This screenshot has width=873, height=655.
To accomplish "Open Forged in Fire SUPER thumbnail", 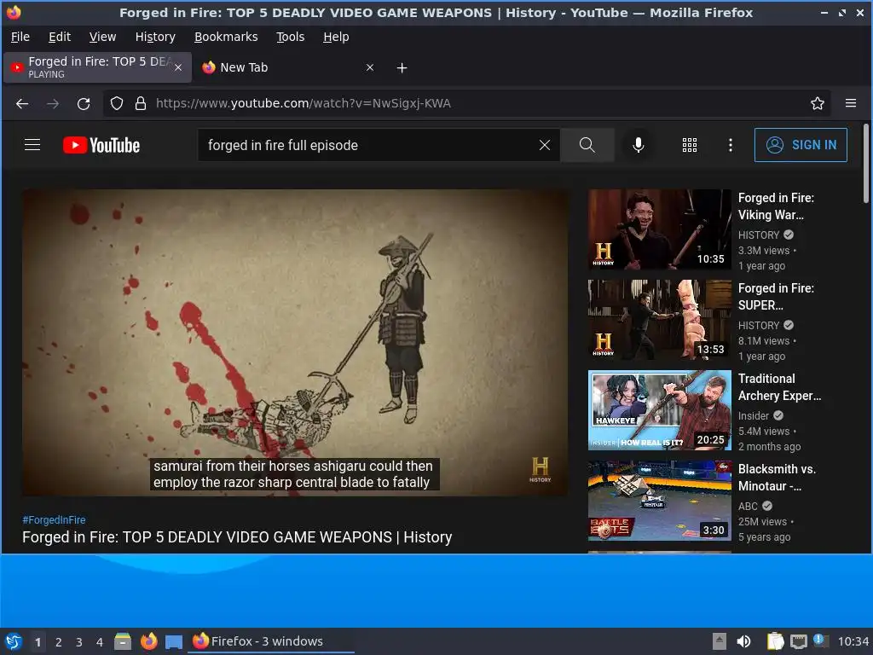I will [660, 320].
